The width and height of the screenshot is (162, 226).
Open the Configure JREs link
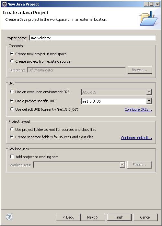click(138, 109)
